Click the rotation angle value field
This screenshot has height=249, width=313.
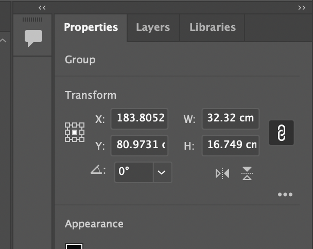click(x=132, y=172)
